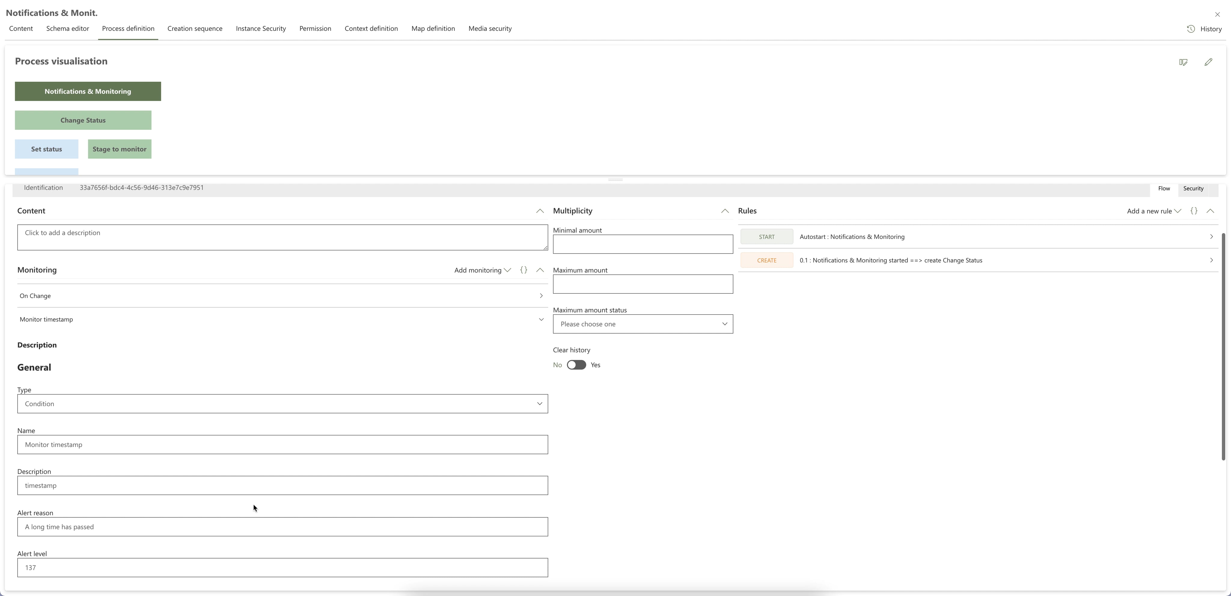Open the Media security tab
Image resolution: width=1231 pixels, height=596 pixels.
pyautogui.click(x=490, y=29)
